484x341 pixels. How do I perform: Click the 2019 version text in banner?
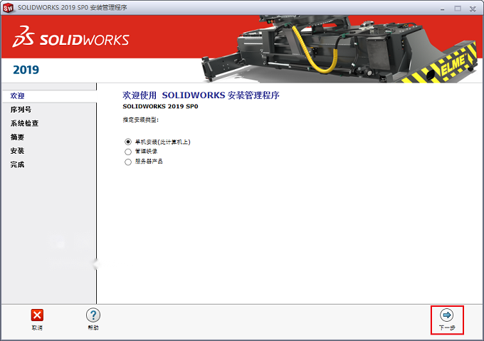(x=26, y=70)
